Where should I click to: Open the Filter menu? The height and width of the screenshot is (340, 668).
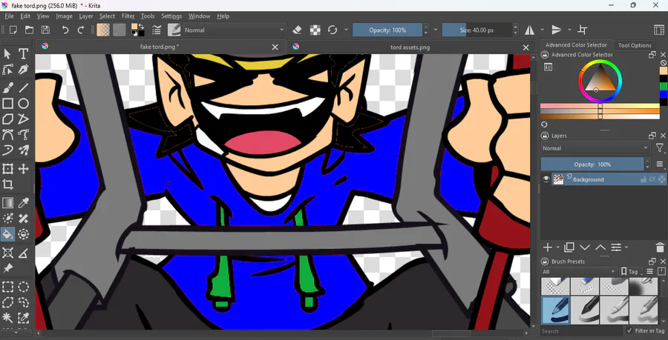click(x=128, y=16)
